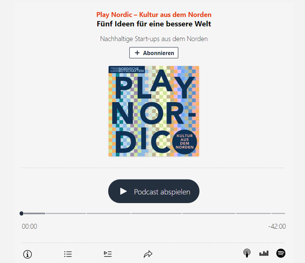Open the Deezer icon
Viewport: 305px width, 263px height.
tap(264, 253)
